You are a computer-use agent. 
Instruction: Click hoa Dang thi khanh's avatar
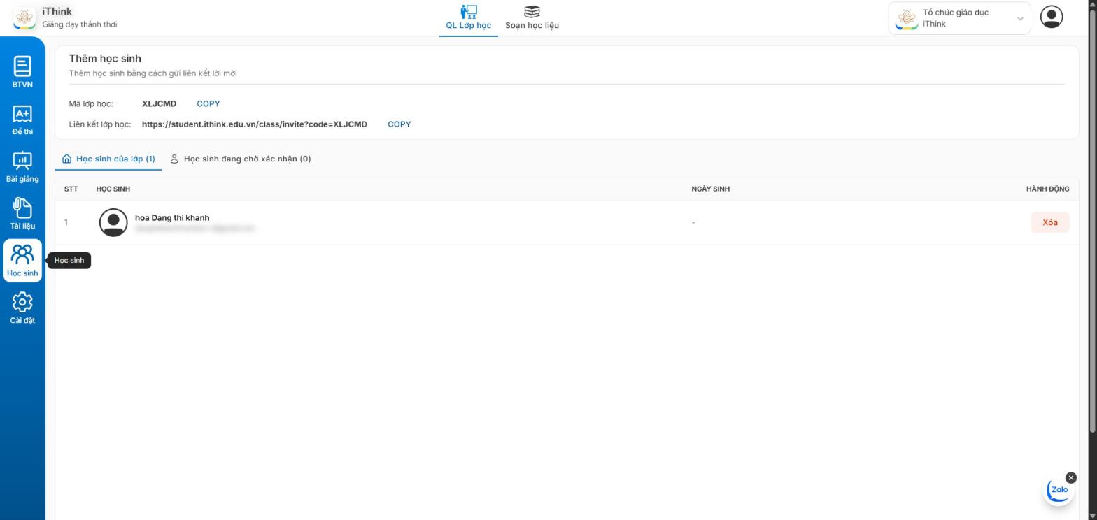(113, 222)
